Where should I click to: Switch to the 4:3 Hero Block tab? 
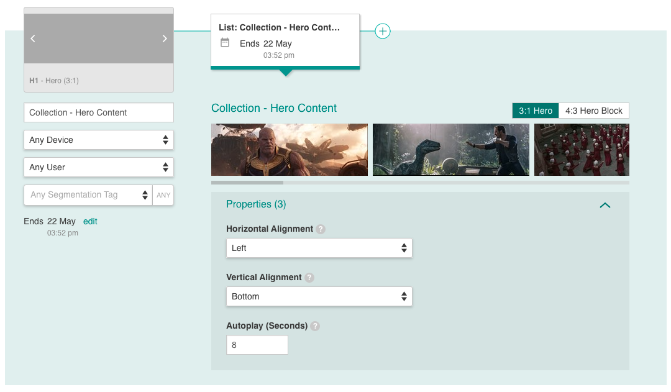click(594, 111)
